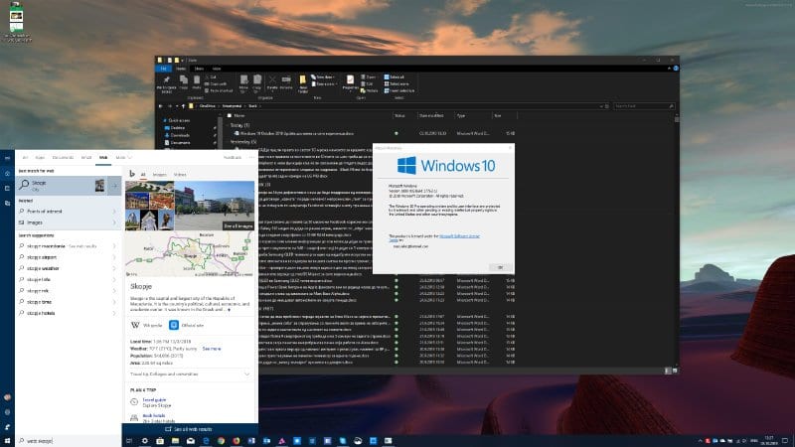
Task: Expand the Skopje best match arrow
Action: 115,186
